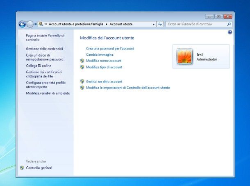250x186 pixels.
Task: Minimize the Control Panel window
Action: (x=209, y=16)
